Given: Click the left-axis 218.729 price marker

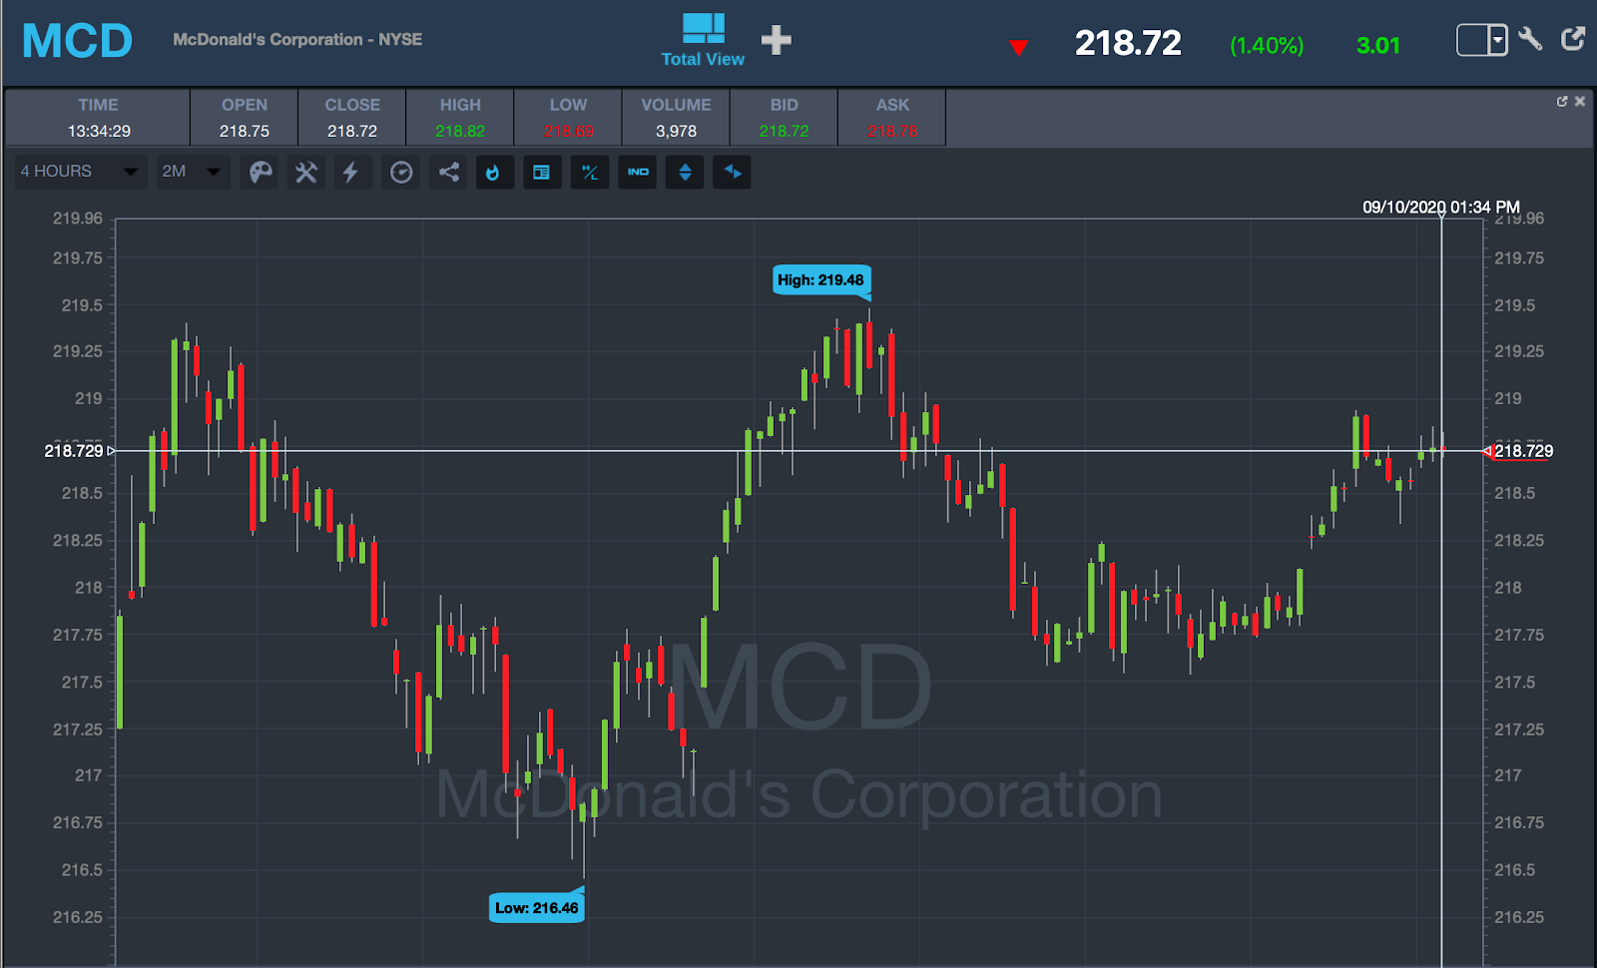Looking at the screenshot, I should [79, 451].
